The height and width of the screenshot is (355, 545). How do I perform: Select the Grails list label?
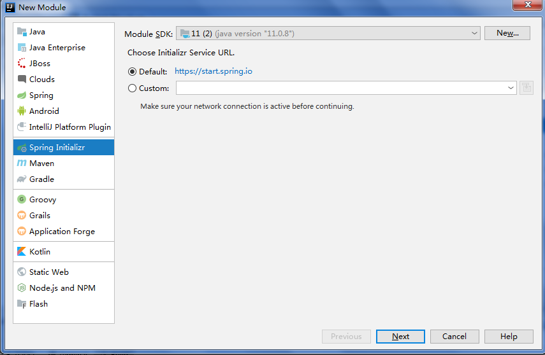40,216
